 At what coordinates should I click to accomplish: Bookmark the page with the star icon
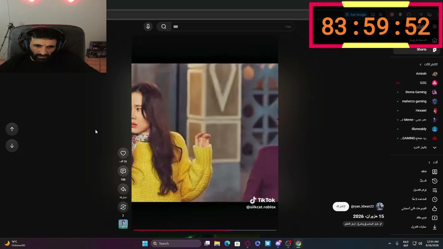click(x=380, y=15)
